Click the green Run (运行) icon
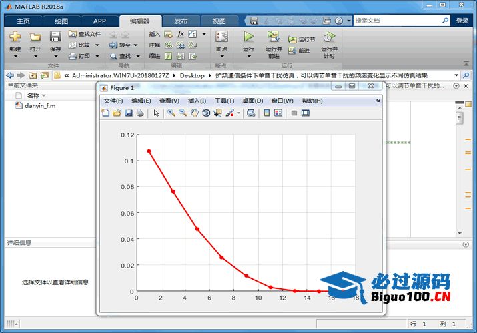 coord(249,37)
